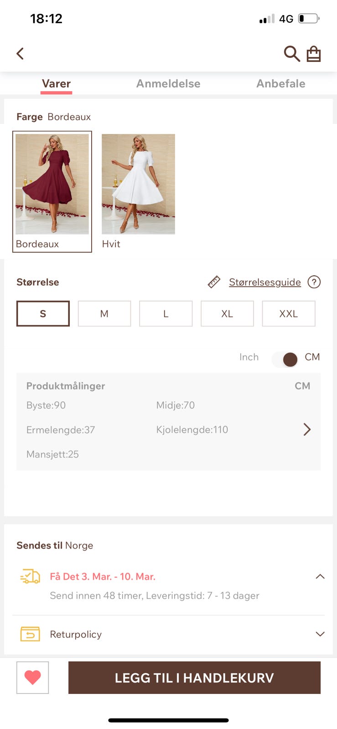Expand the Returpolicy section

(x=320, y=634)
